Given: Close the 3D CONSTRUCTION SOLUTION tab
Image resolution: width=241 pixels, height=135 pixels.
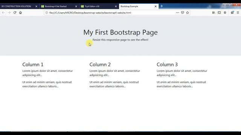Looking at the screenshot, I should tap(37, 6).
